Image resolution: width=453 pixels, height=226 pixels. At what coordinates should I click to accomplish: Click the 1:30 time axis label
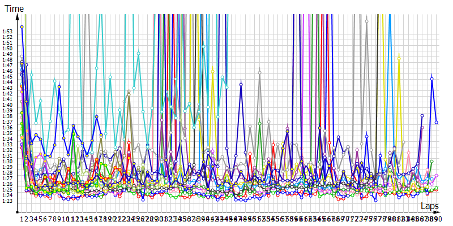point(8,161)
